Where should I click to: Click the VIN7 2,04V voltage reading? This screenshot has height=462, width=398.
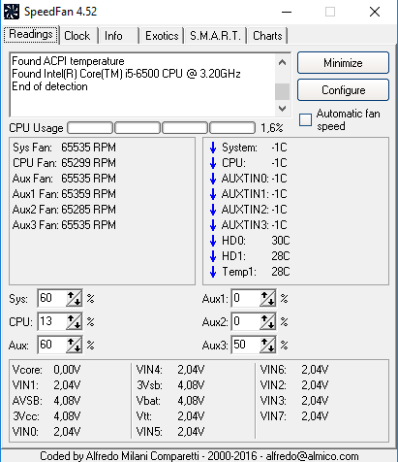click(x=294, y=416)
